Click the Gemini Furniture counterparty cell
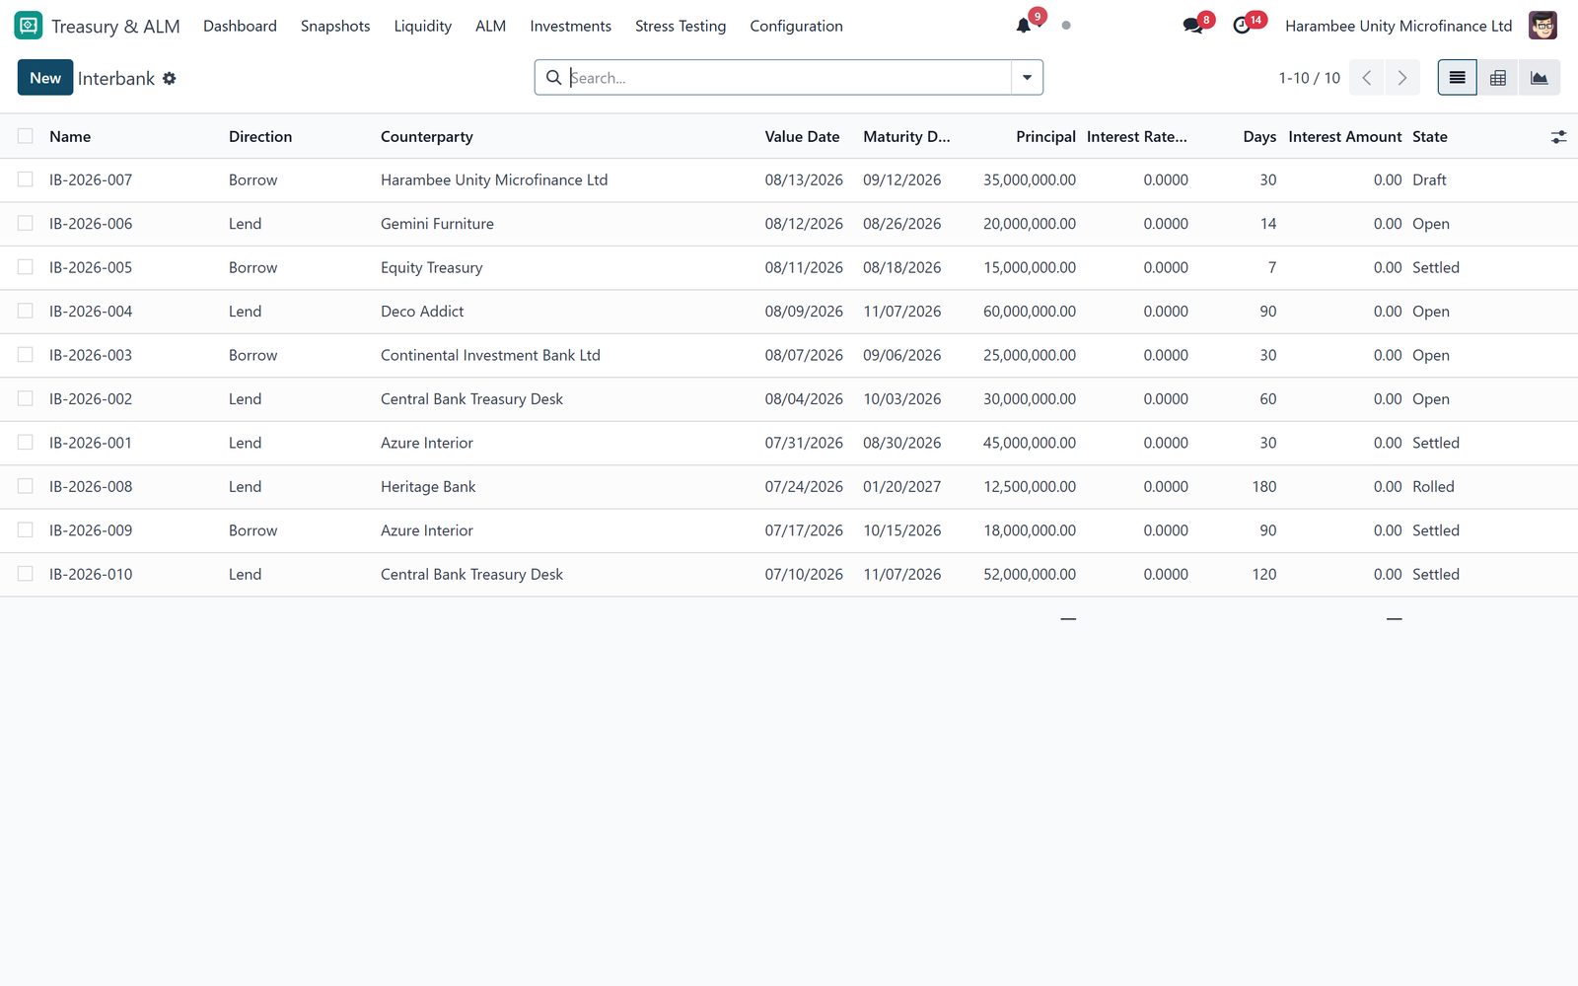This screenshot has width=1578, height=986. 437,223
